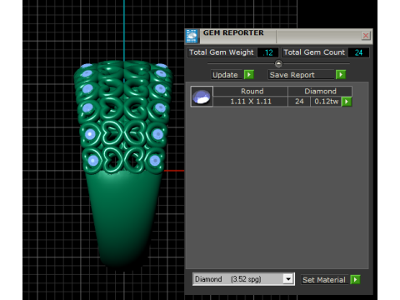Click the Total Gem Count value 24
Image resolution: width=400 pixels, height=300 pixels.
click(x=358, y=52)
